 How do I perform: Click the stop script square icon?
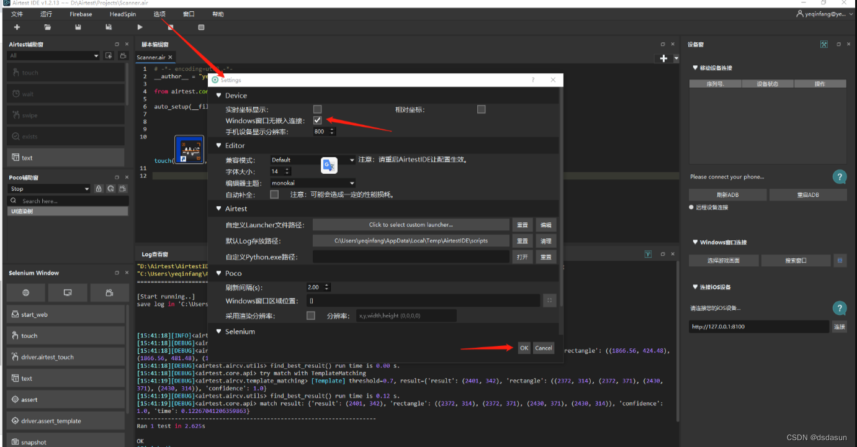pyautogui.click(x=171, y=27)
